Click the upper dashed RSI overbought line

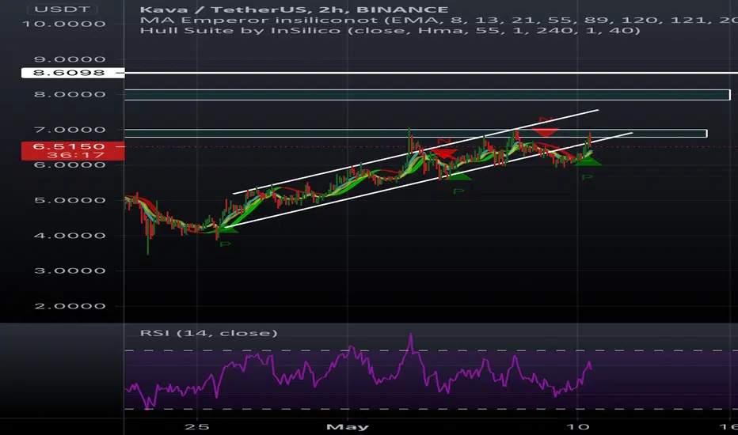431,350
